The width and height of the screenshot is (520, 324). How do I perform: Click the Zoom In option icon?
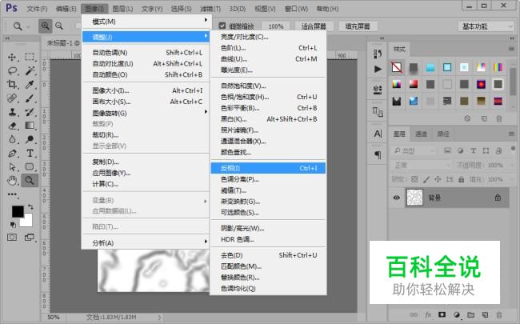pyautogui.click(x=45, y=26)
